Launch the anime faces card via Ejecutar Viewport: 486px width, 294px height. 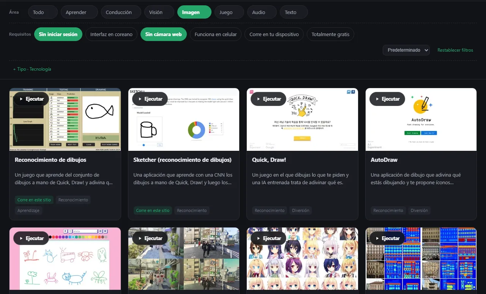coord(268,238)
